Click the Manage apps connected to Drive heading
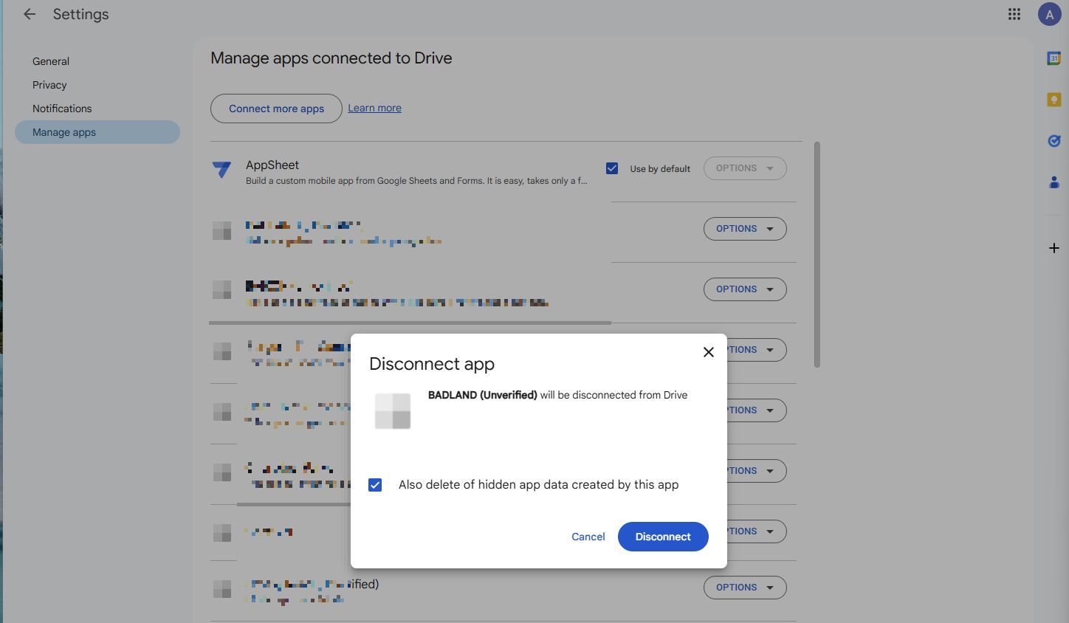 tap(331, 58)
